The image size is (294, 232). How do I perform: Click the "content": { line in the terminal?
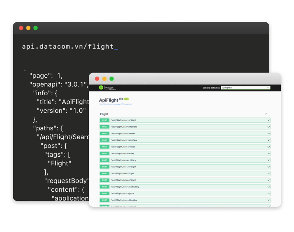[x=66, y=190]
